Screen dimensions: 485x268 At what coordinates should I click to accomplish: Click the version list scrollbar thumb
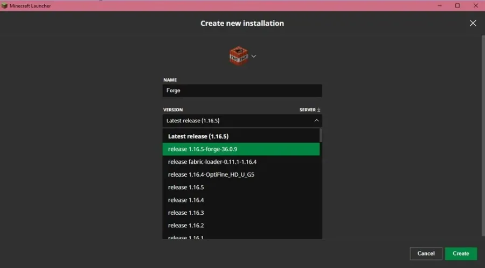321,135
